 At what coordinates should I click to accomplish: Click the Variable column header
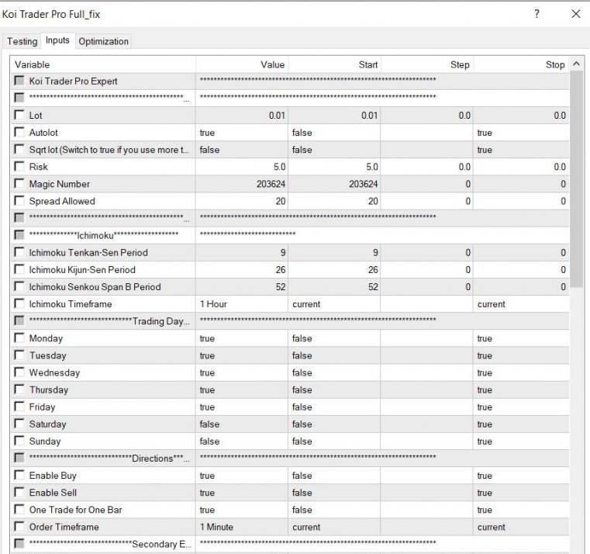(102, 64)
